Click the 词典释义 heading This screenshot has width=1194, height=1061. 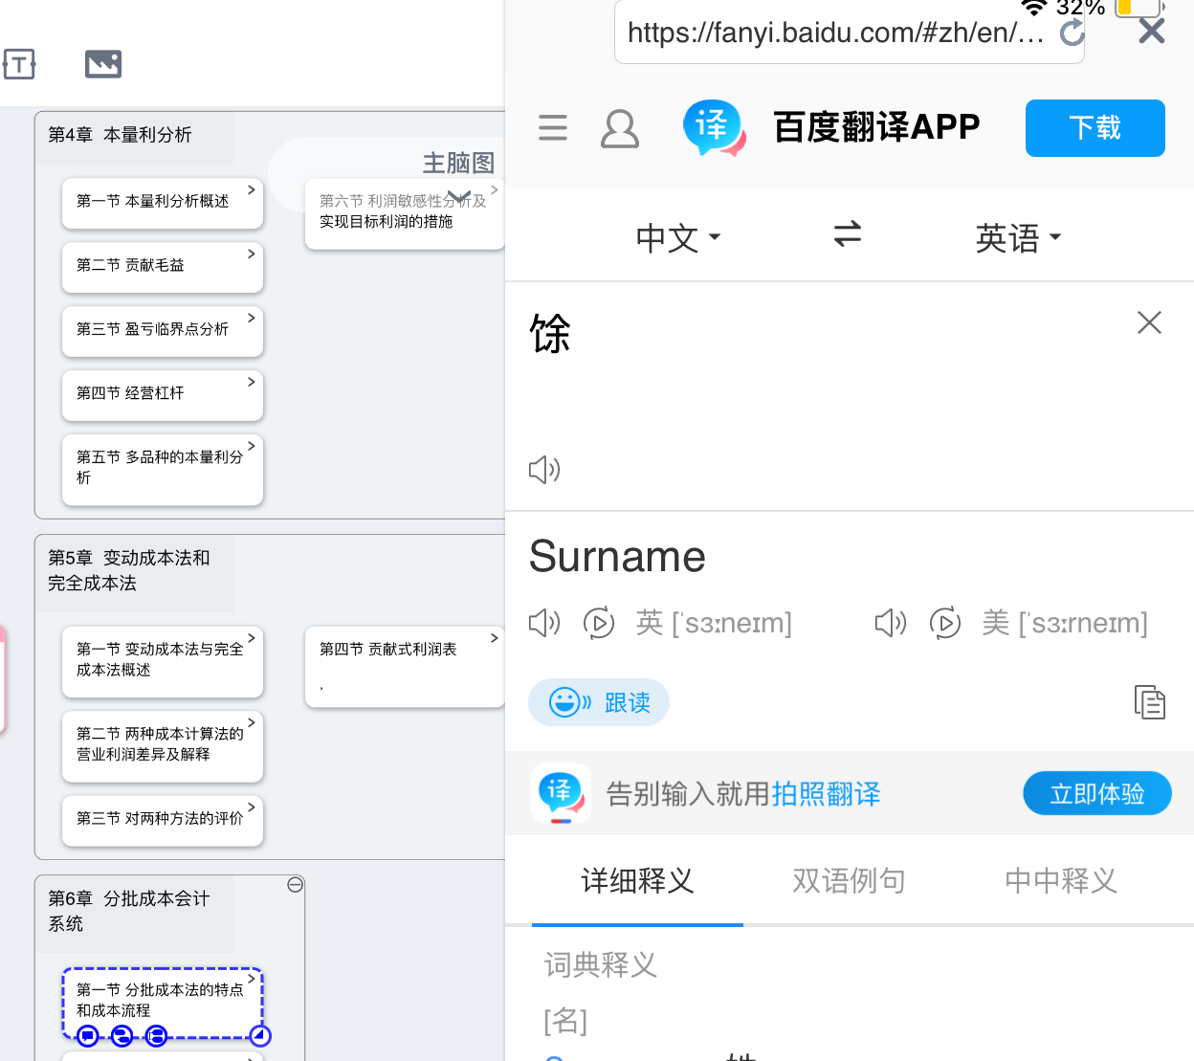(601, 965)
